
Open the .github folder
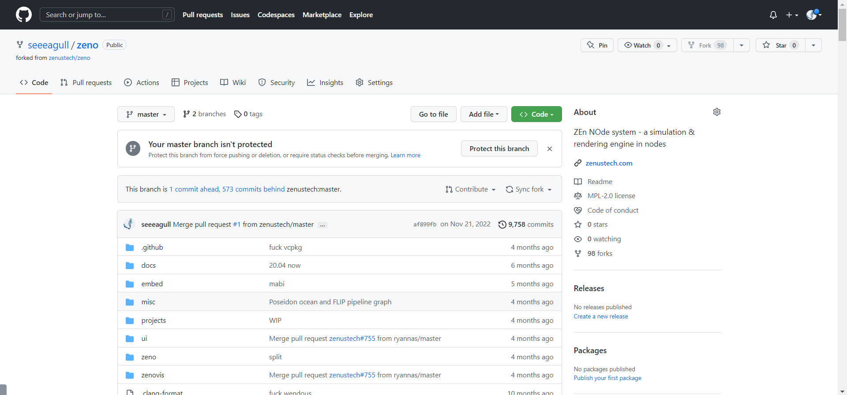click(x=152, y=247)
